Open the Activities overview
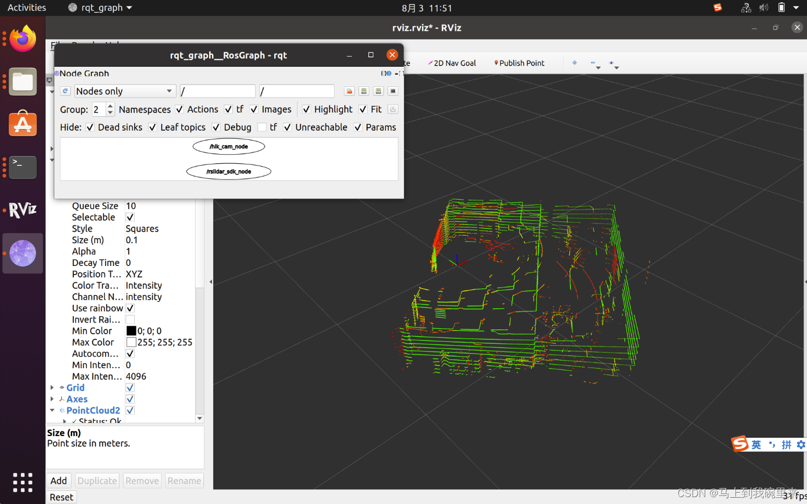Viewport: 807px width, 504px height. 26,8
